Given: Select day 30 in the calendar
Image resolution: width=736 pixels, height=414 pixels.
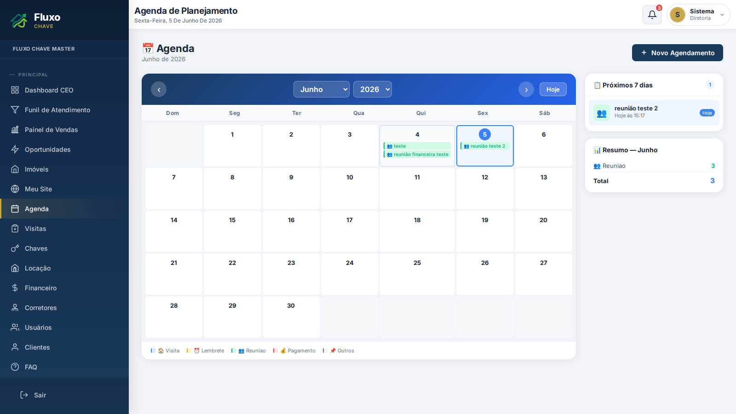Looking at the screenshot, I should [x=291, y=317].
